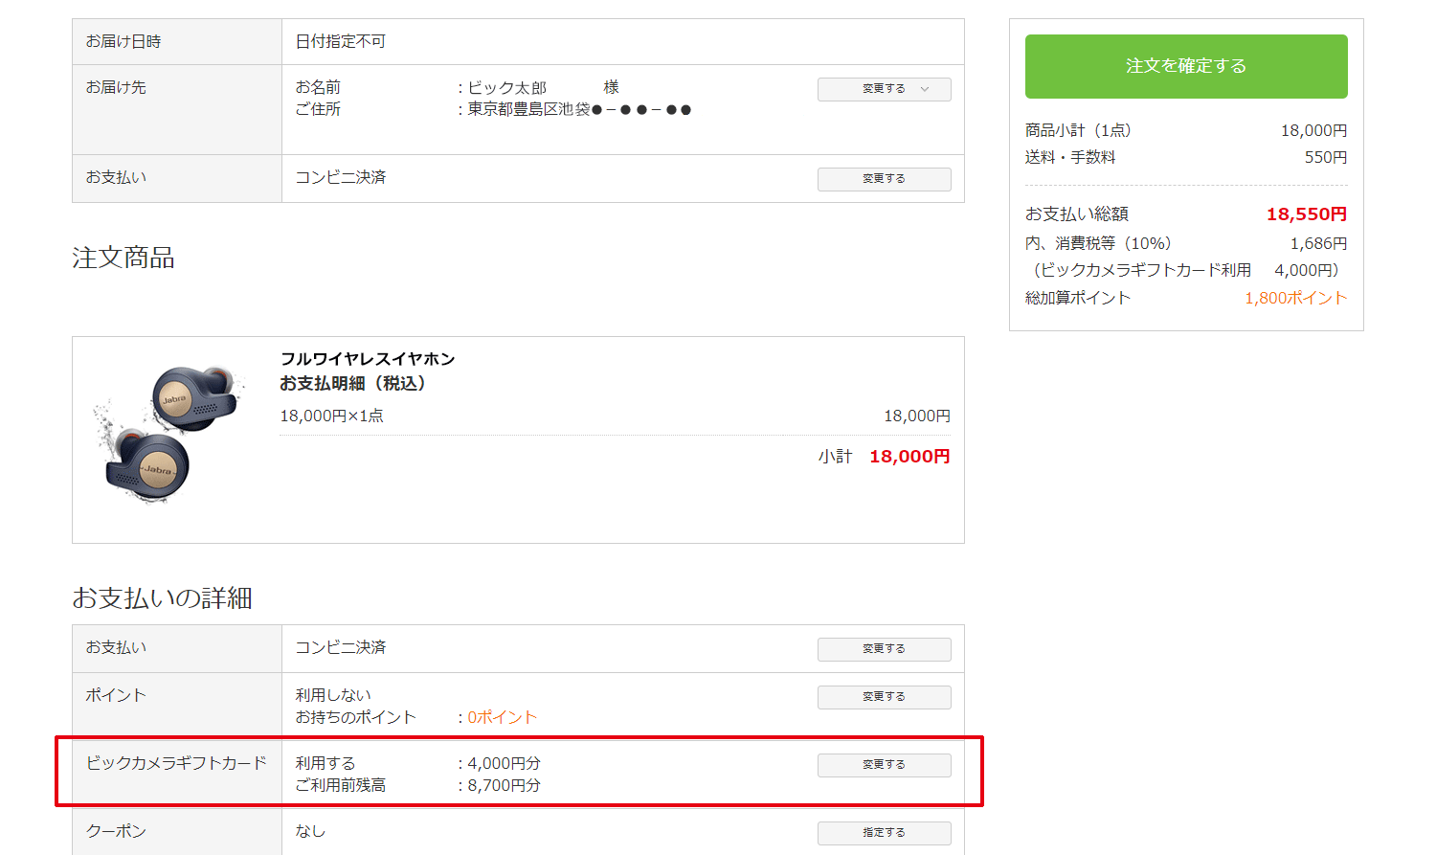
Task: Click the お支払いの詳細 section heading
Action: (163, 598)
